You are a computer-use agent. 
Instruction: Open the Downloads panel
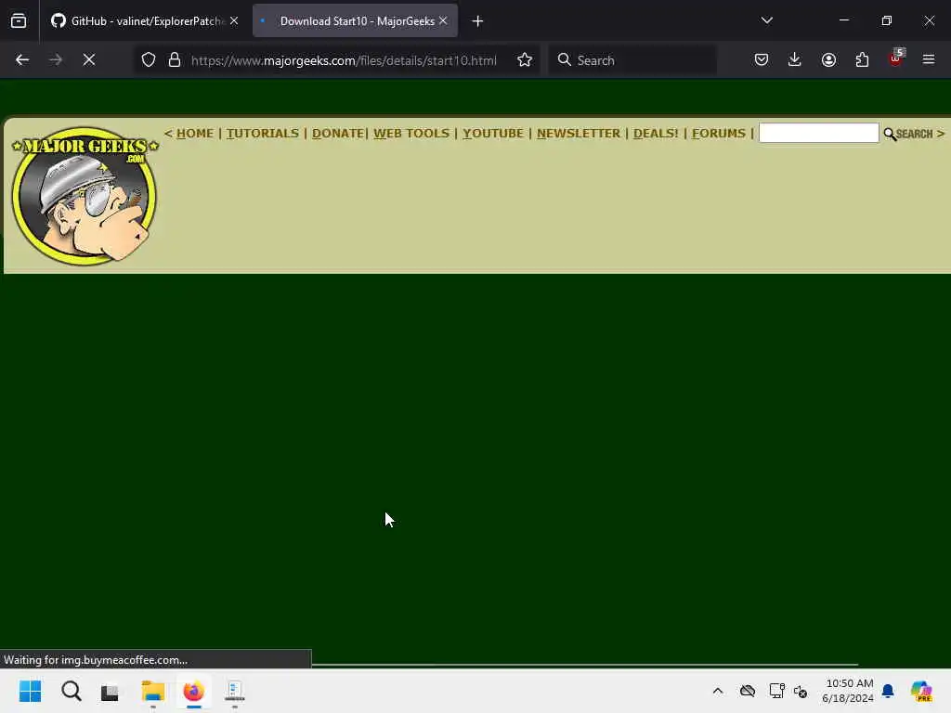click(x=795, y=60)
